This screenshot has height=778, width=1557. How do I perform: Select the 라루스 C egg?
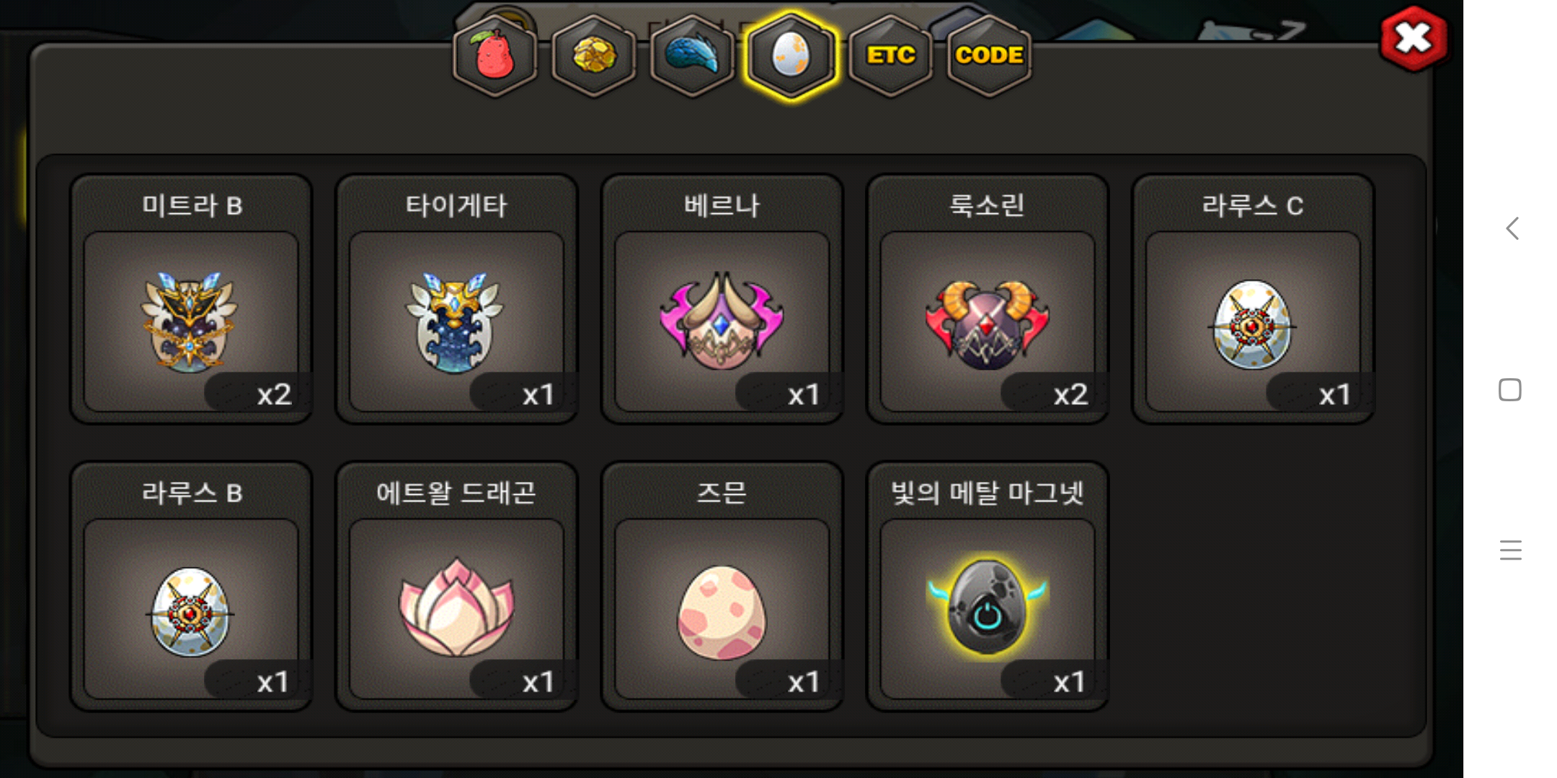click(1253, 299)
